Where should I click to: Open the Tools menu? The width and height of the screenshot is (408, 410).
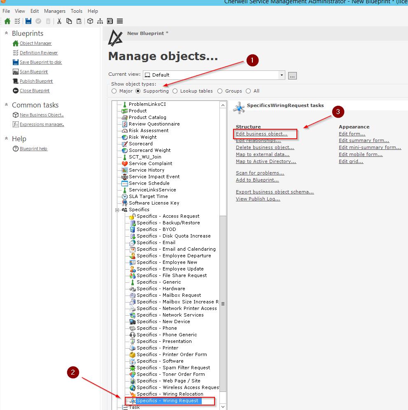click(77, 11)
